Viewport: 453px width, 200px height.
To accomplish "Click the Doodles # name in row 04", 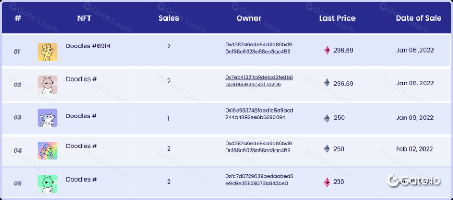I will [82, 146].
